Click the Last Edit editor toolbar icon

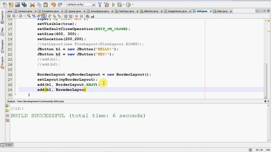click(8, 16)
